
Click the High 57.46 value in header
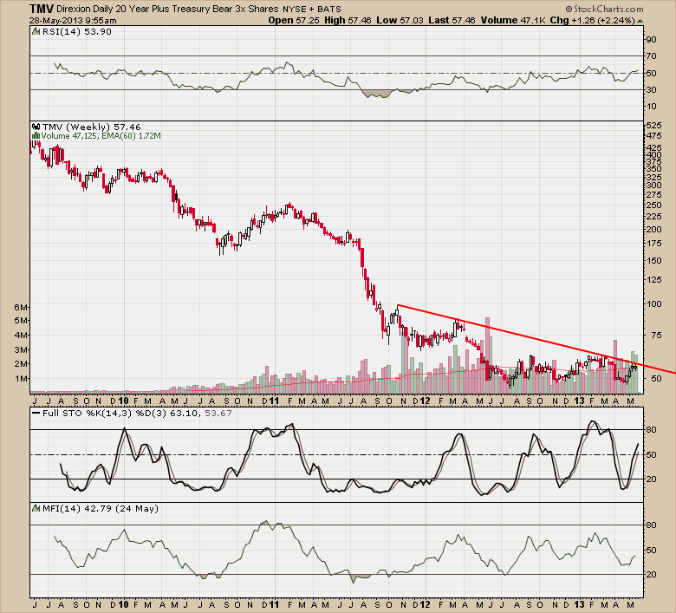(348, 20)
